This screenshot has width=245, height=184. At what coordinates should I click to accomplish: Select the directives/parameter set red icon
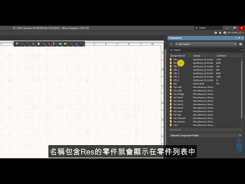click(x=71, y=44)
